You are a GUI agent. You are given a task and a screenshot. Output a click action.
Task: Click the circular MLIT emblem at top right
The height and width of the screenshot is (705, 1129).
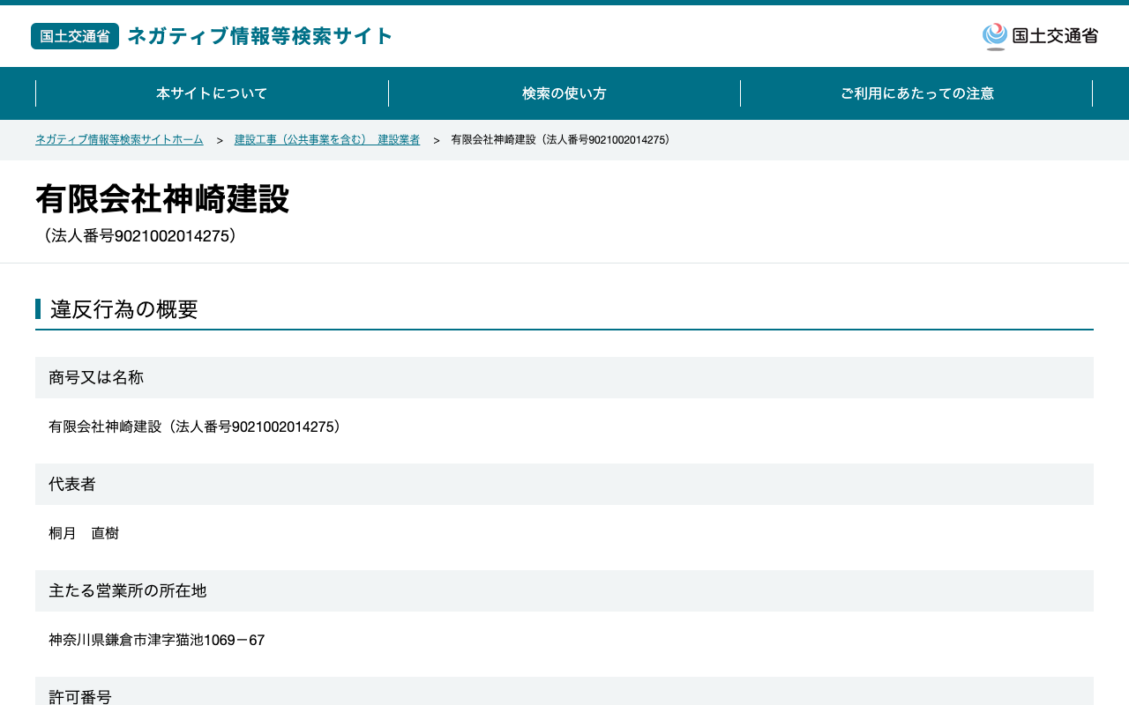click(x=995, y=36)
